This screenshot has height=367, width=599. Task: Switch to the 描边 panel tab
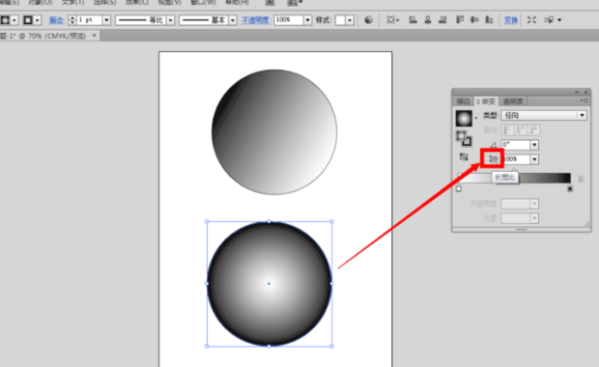(463, 101)
